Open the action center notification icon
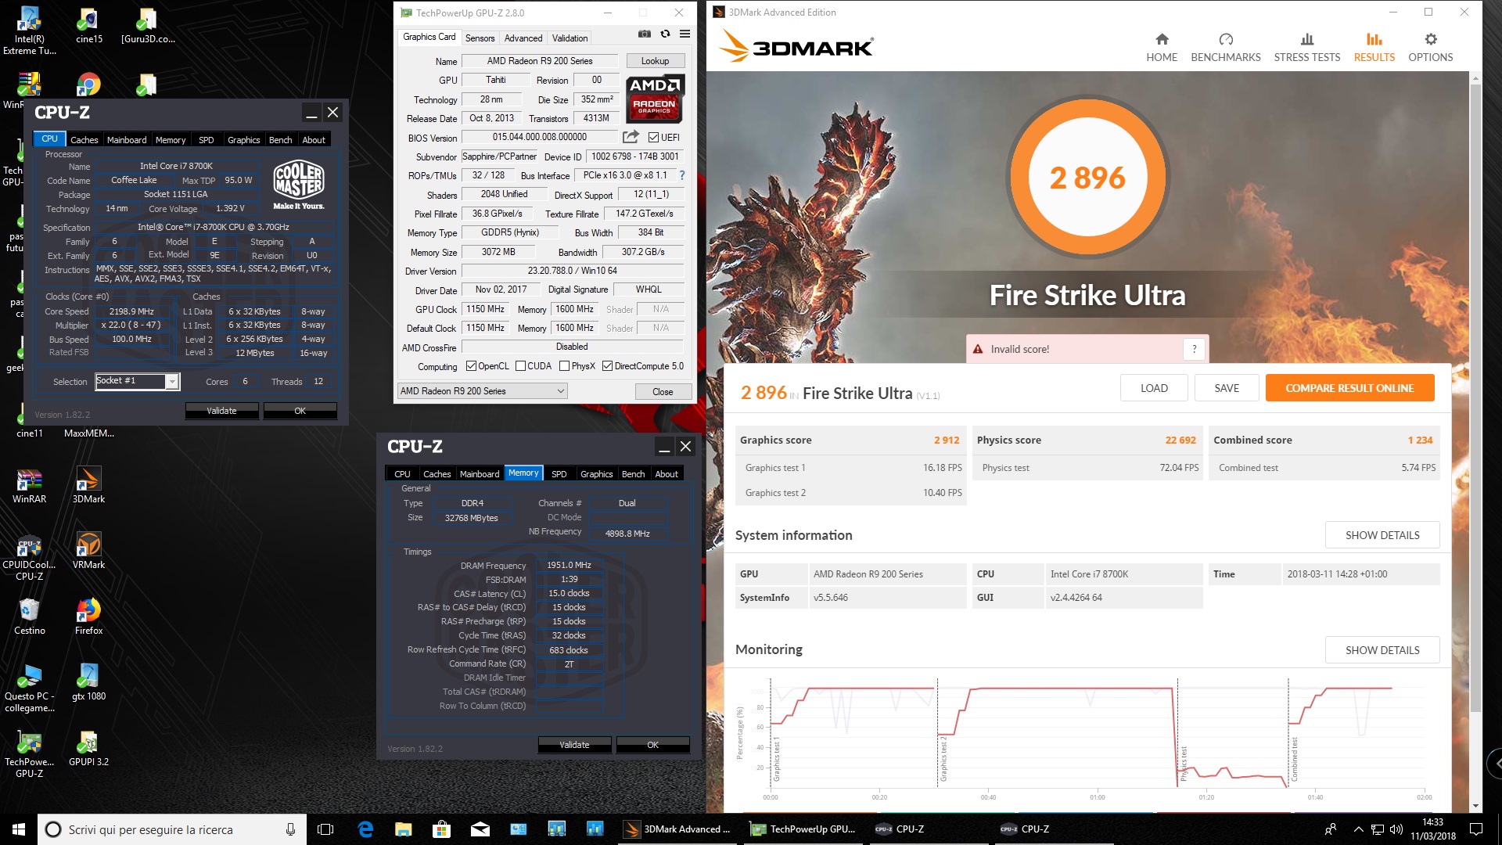 coord(1476,829)
